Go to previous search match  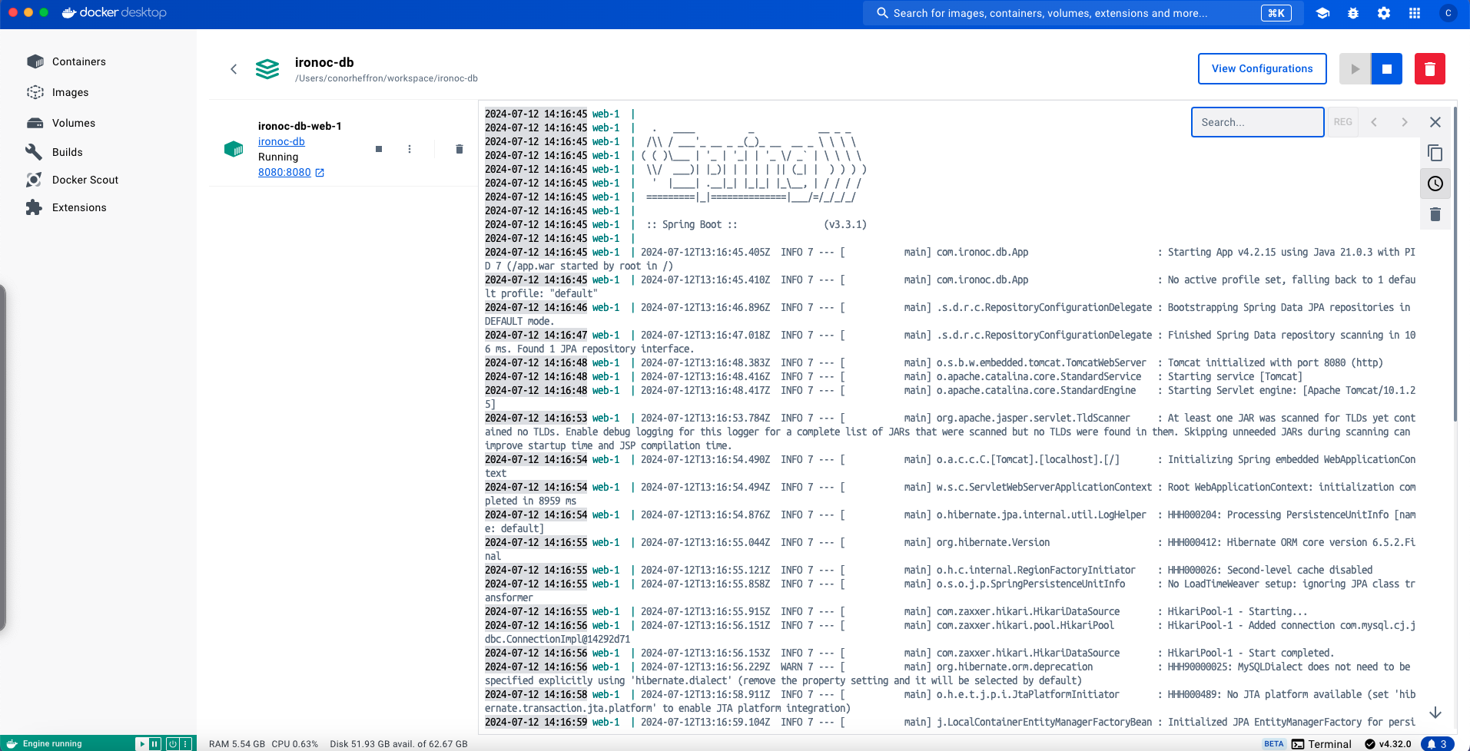coord(1374,122)
